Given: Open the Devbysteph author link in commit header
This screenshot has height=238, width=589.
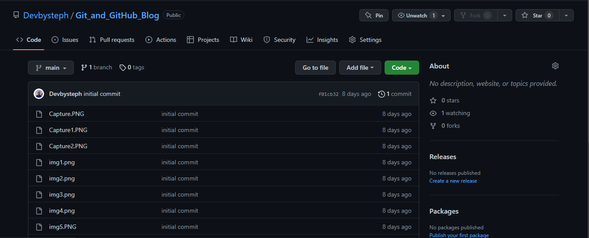Looking at the screenshot, I should coord(65,94).
